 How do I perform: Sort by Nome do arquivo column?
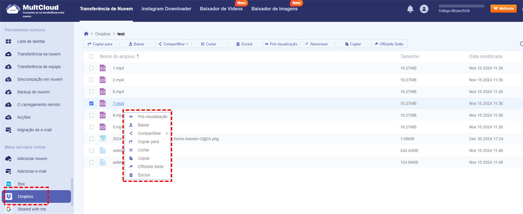pos(119,56)
